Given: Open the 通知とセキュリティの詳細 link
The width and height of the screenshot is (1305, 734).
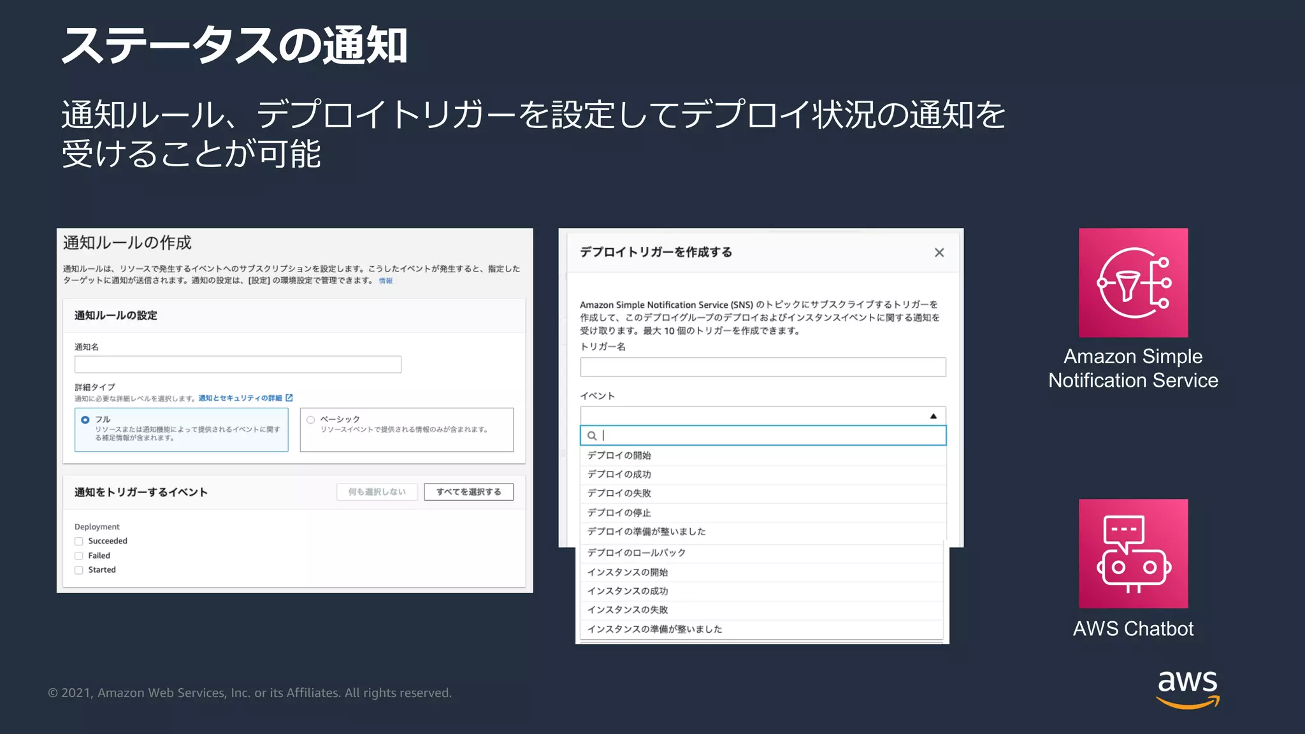Looking at the screenshot, I should [240, 398].
